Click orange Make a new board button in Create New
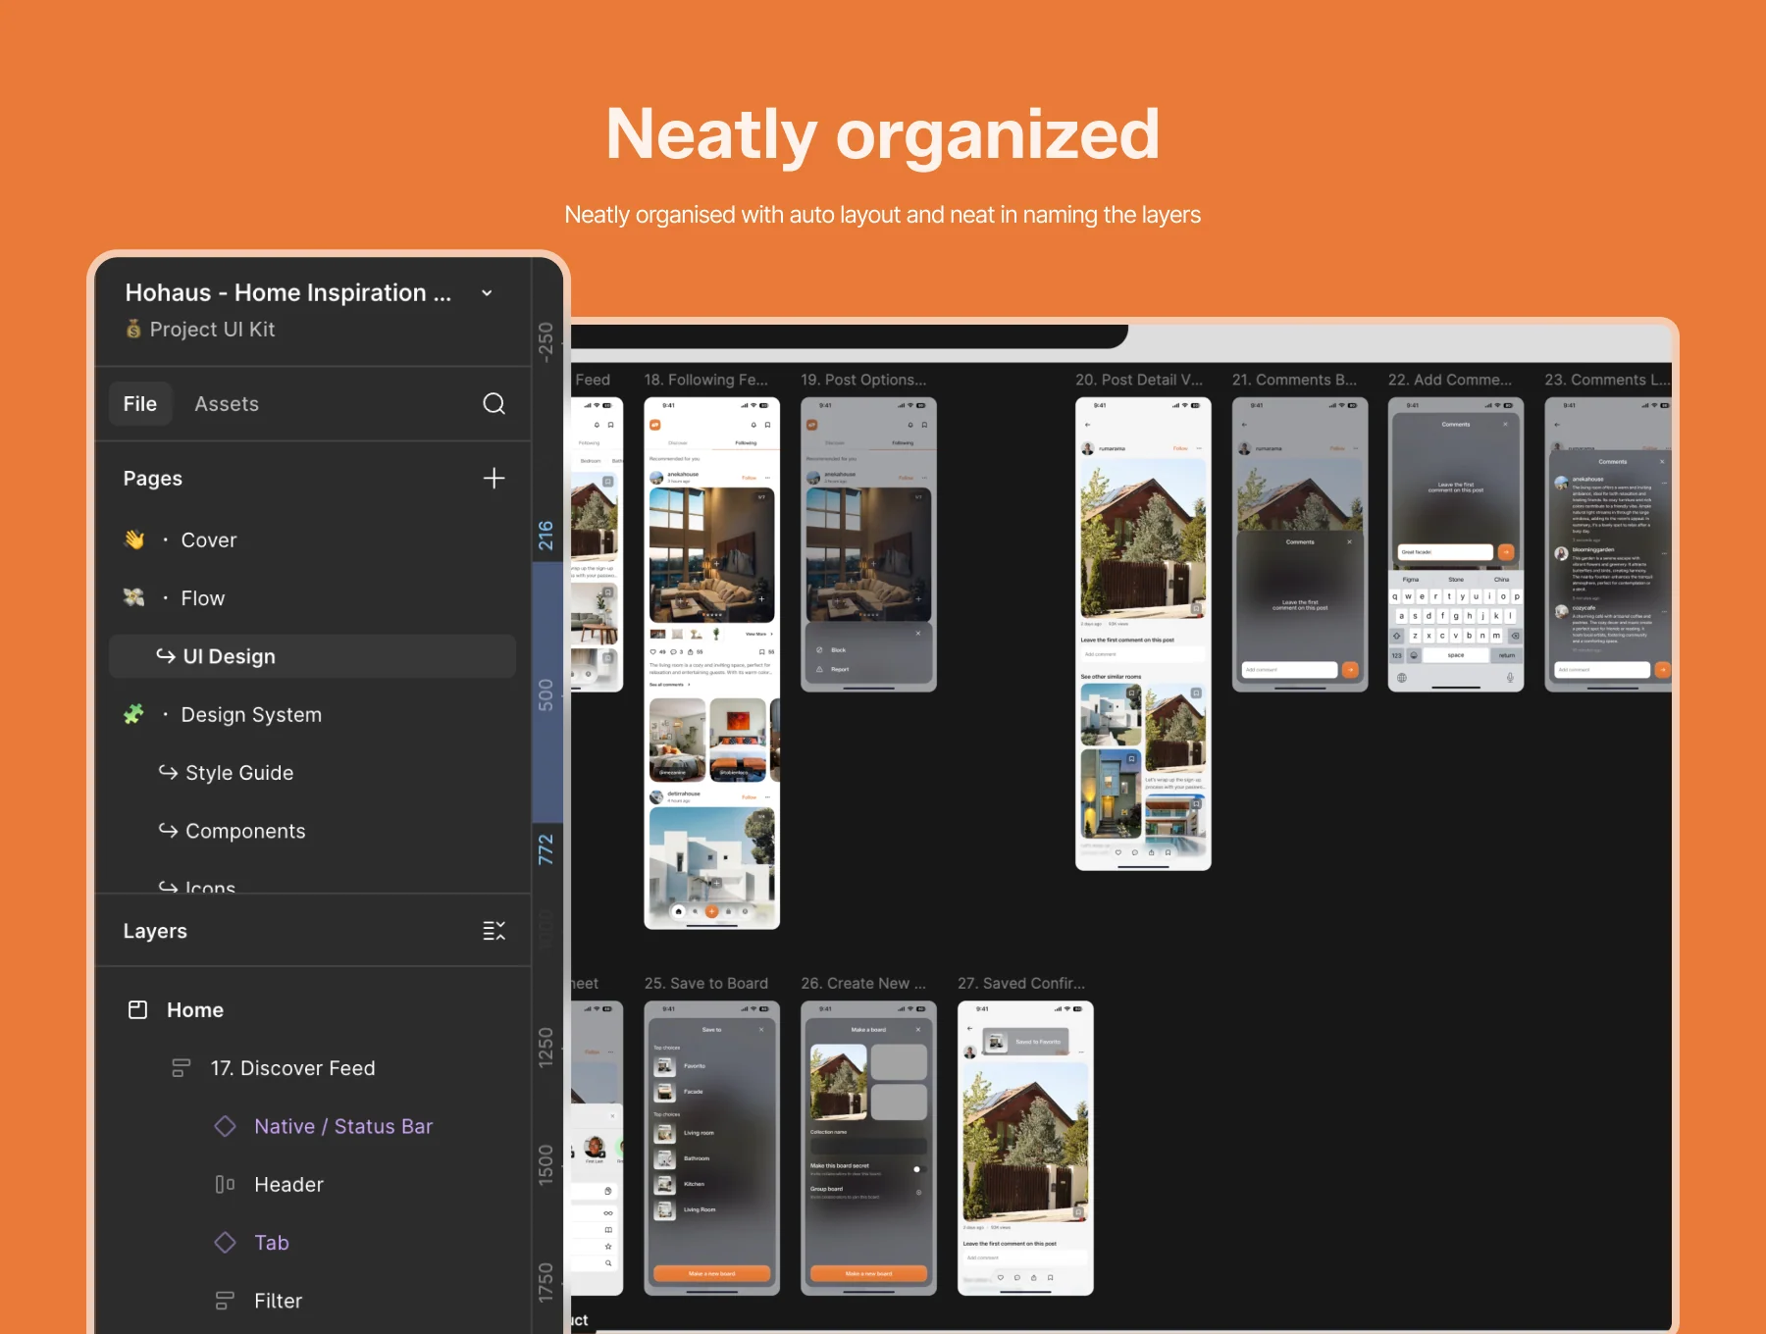Screen dimensions: 1766x1334 (868, 1273)
